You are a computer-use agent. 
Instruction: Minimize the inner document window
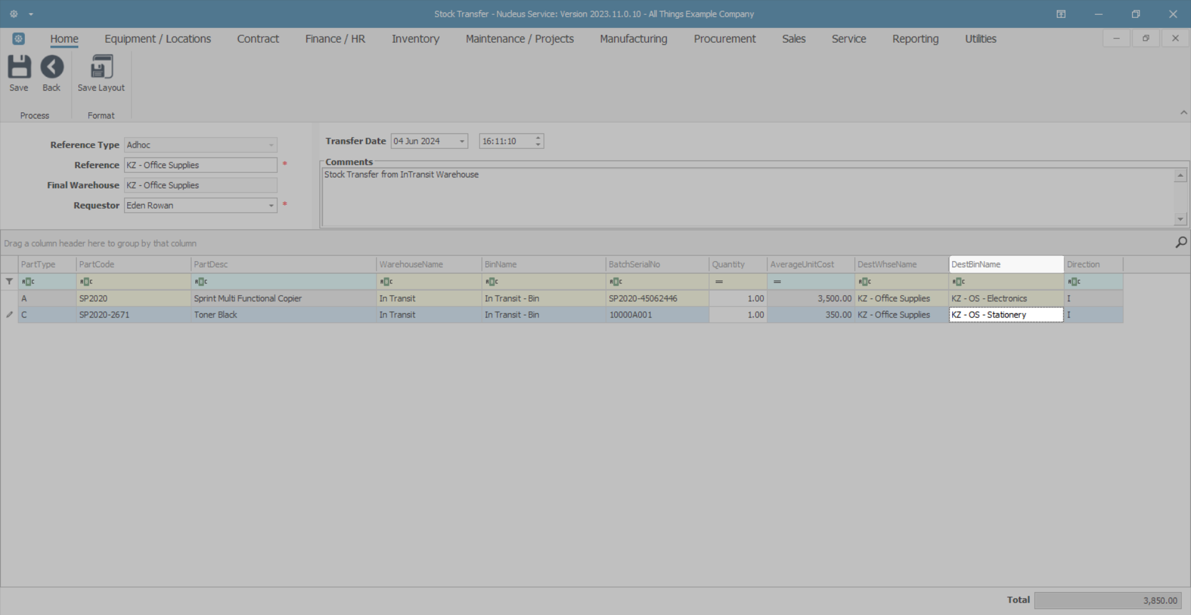(x=1116, y=38)
